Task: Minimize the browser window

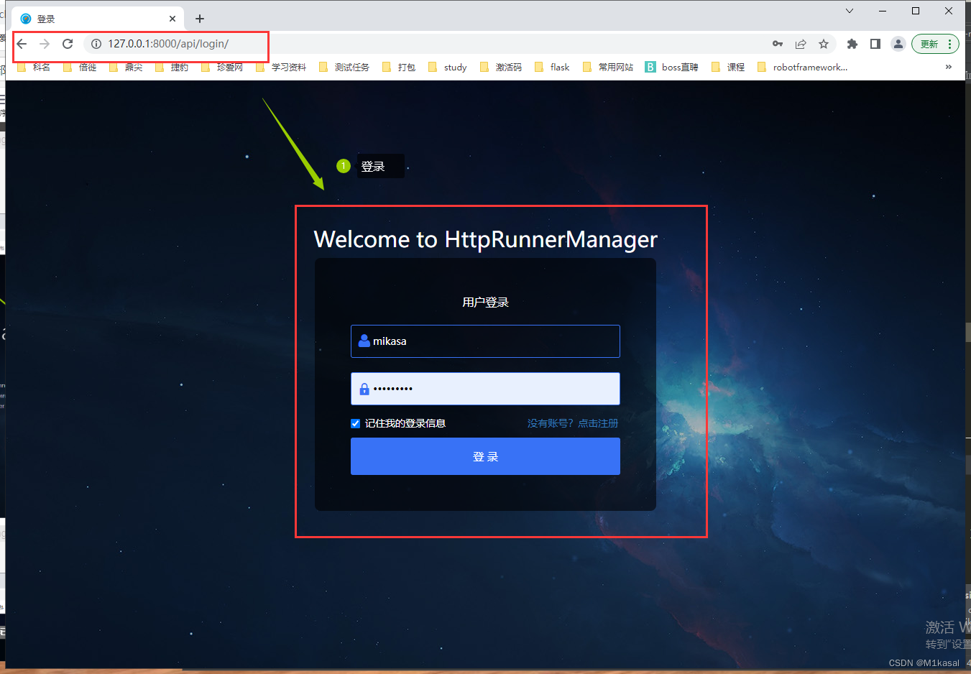Action: click(883, 11)
